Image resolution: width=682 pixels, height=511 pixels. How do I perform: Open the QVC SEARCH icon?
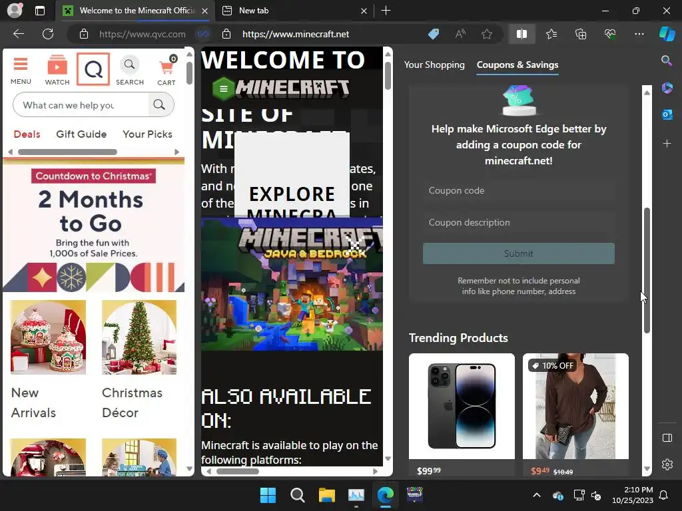click(130, 71)
